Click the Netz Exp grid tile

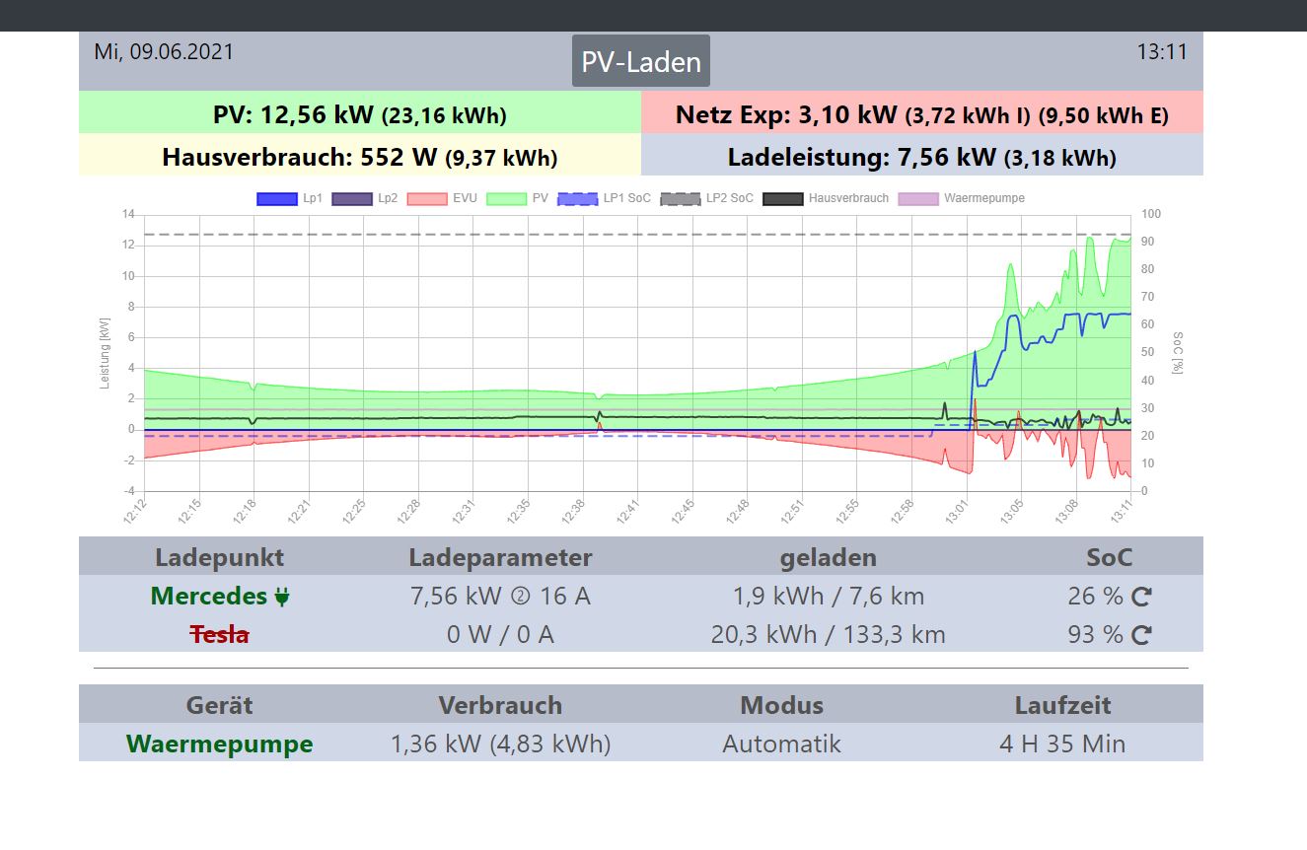(921, 115)
